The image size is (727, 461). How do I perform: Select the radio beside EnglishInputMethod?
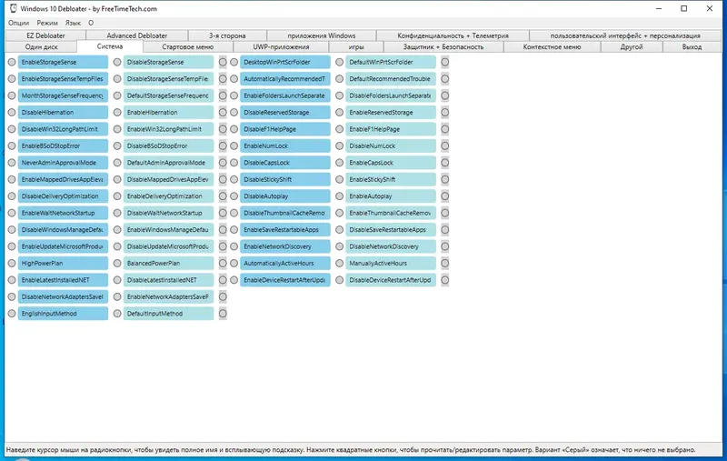[x=12, y=314]
